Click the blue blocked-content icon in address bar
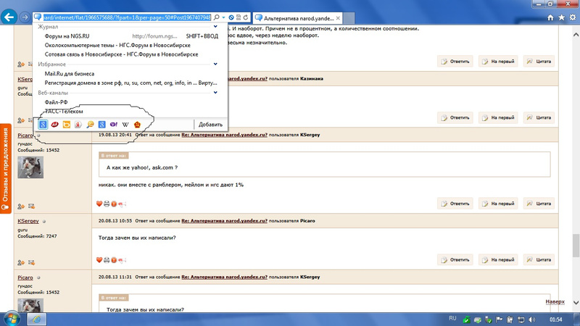The width and height of the screenshot is (580, 326). click(231, 17)
